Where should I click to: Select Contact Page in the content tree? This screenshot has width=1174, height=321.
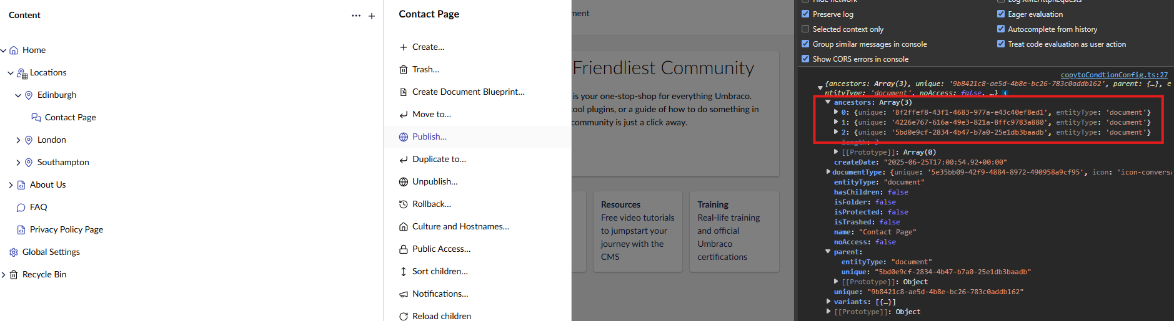click(x=70, y=117)
